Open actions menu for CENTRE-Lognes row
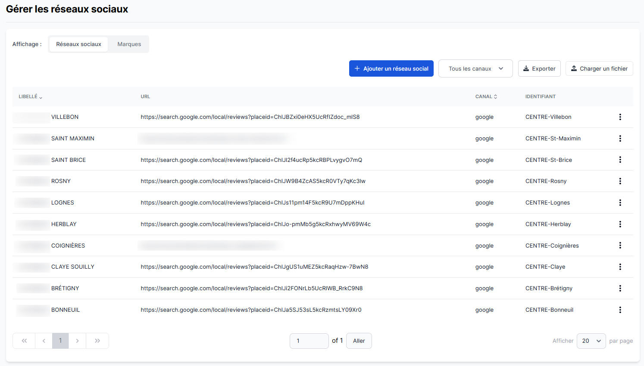Viewport: 644px width, 366px height. 620,203
